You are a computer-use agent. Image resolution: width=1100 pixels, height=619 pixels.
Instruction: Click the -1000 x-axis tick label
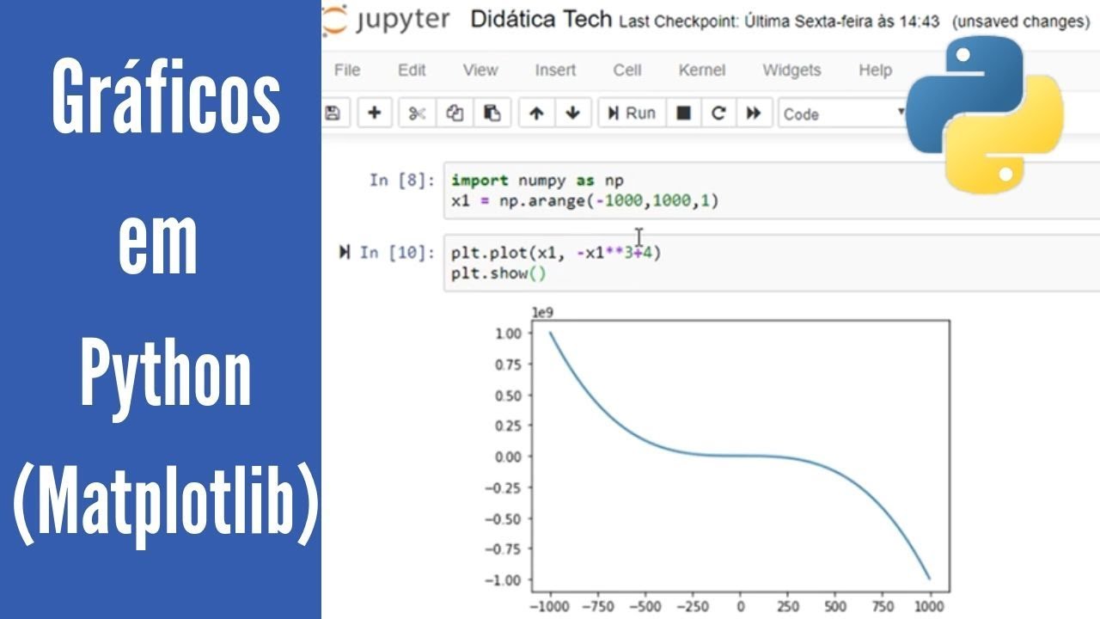click(551, 605)
